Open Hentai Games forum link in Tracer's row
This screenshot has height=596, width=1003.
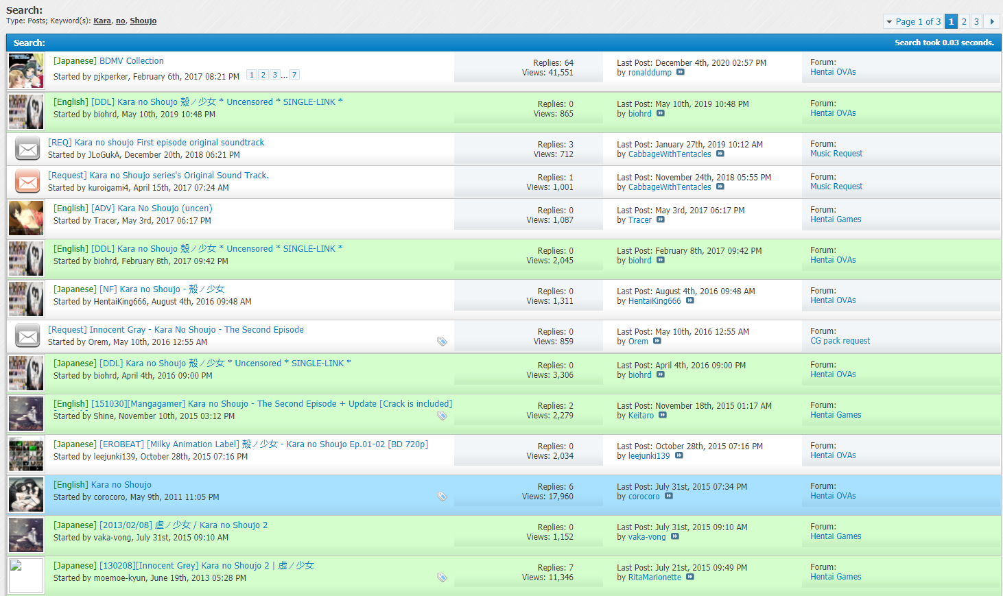836,219
